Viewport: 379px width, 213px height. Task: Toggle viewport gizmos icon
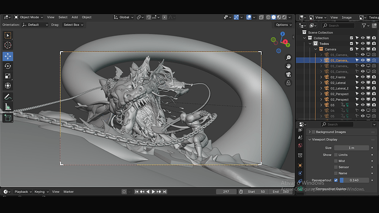tap(236, 18)
